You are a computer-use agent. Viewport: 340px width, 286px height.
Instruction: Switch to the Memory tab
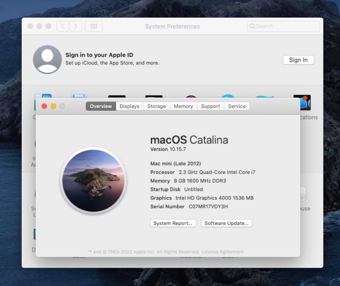[183, 106]
